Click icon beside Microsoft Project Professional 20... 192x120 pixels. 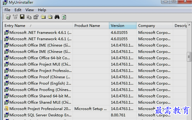coord(6,109)
